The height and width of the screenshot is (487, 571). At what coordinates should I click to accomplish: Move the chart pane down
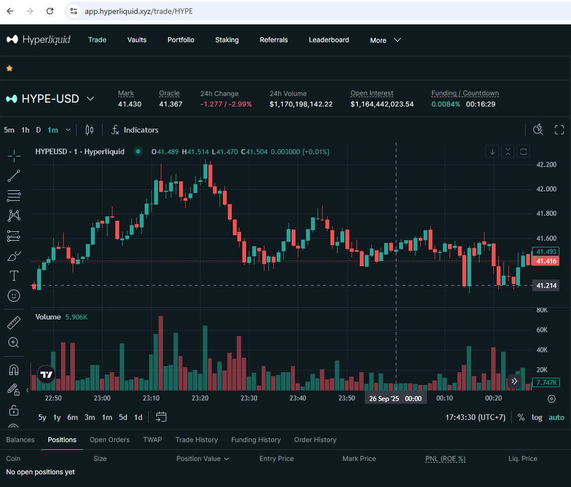[492, 151]
